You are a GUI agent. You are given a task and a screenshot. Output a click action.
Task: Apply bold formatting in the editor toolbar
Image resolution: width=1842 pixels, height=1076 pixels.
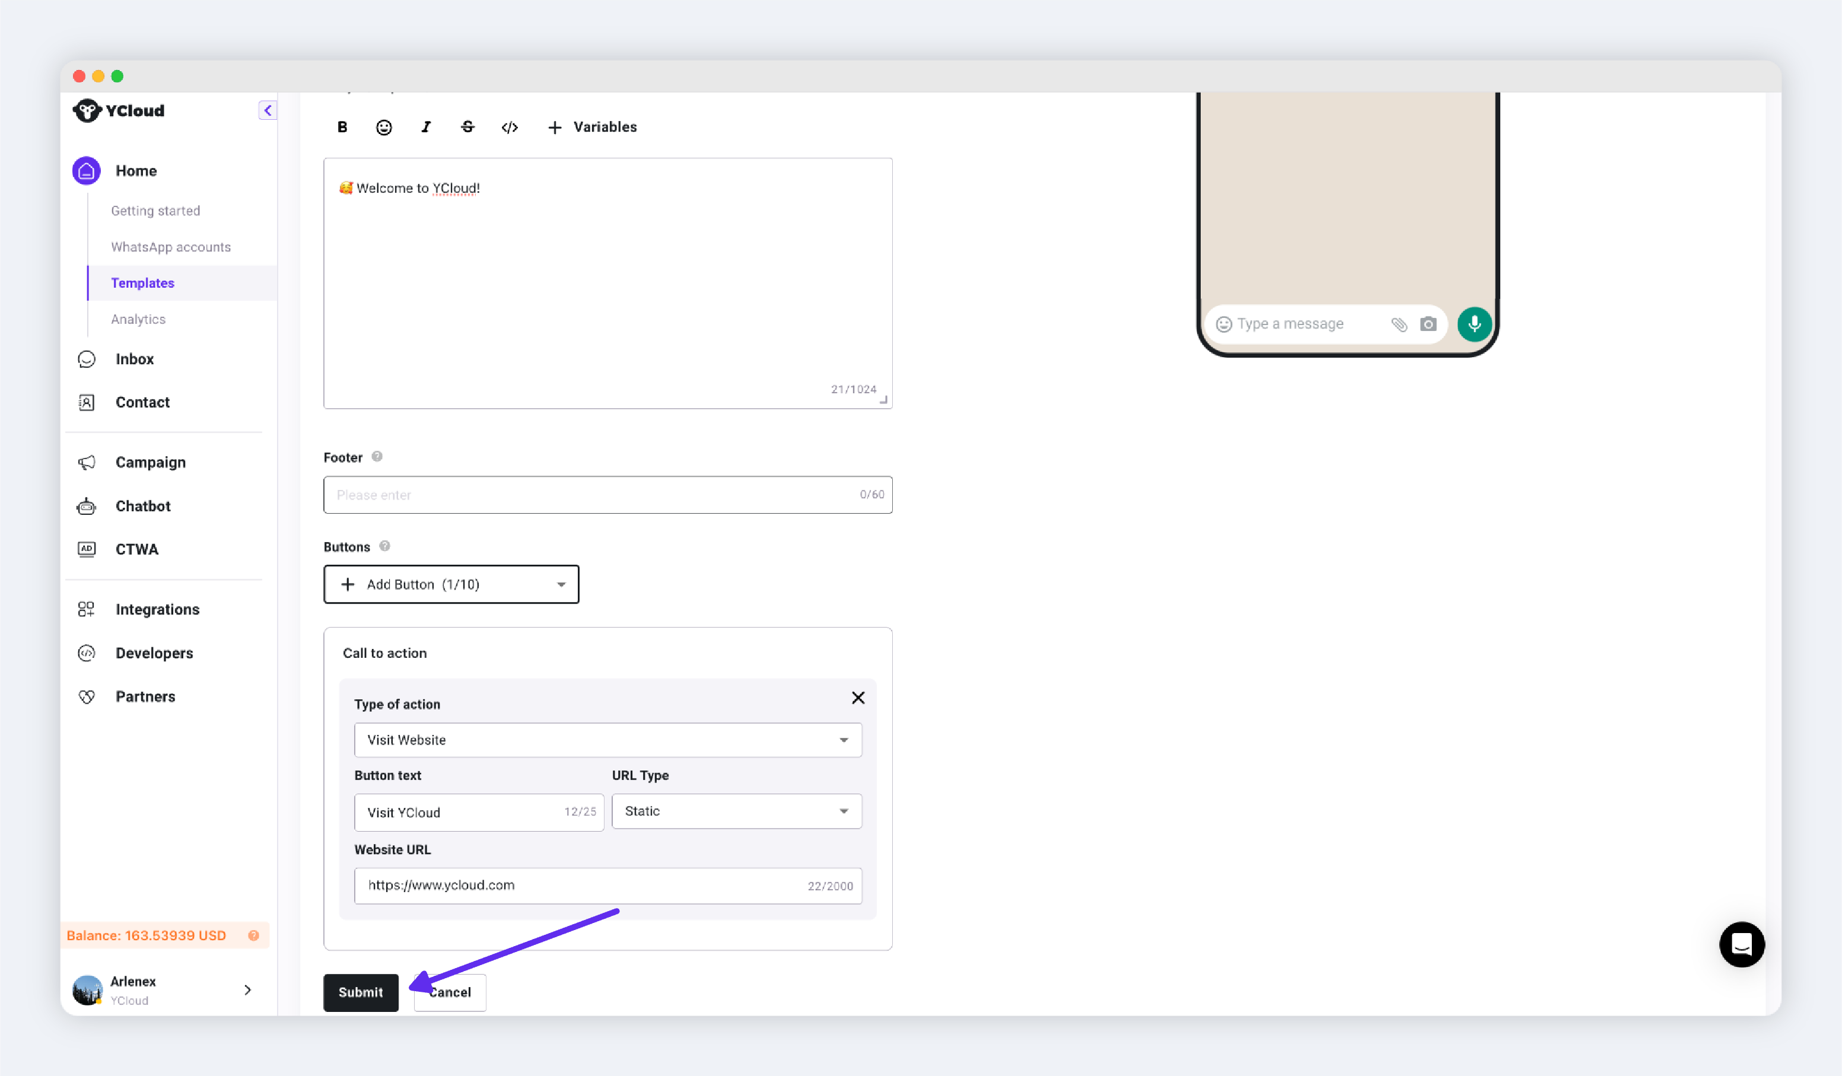pyautogui.click(x=342, y=127)
